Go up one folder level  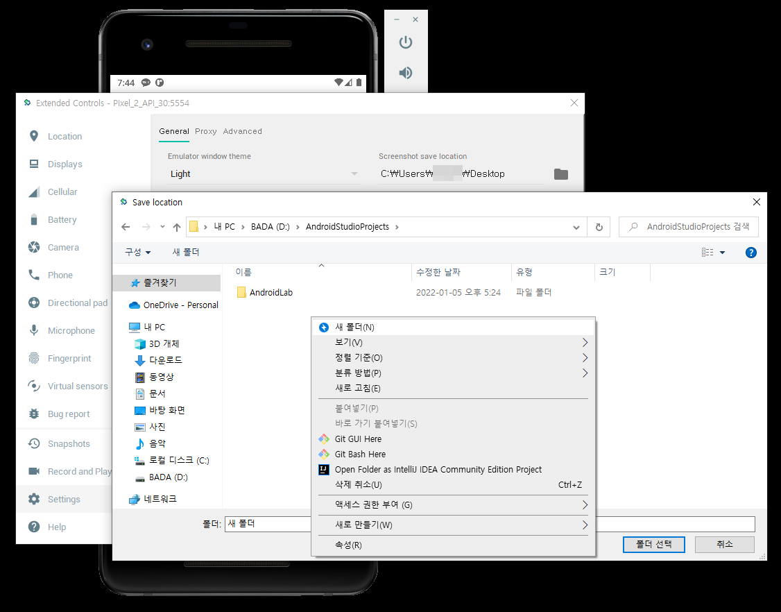coord(177,228)
